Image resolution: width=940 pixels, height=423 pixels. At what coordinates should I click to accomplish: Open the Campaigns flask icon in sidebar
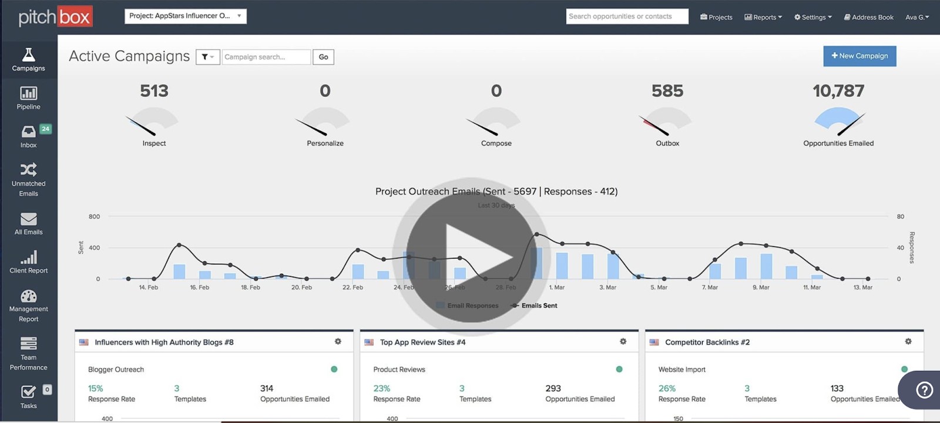(x=28, y=55)
